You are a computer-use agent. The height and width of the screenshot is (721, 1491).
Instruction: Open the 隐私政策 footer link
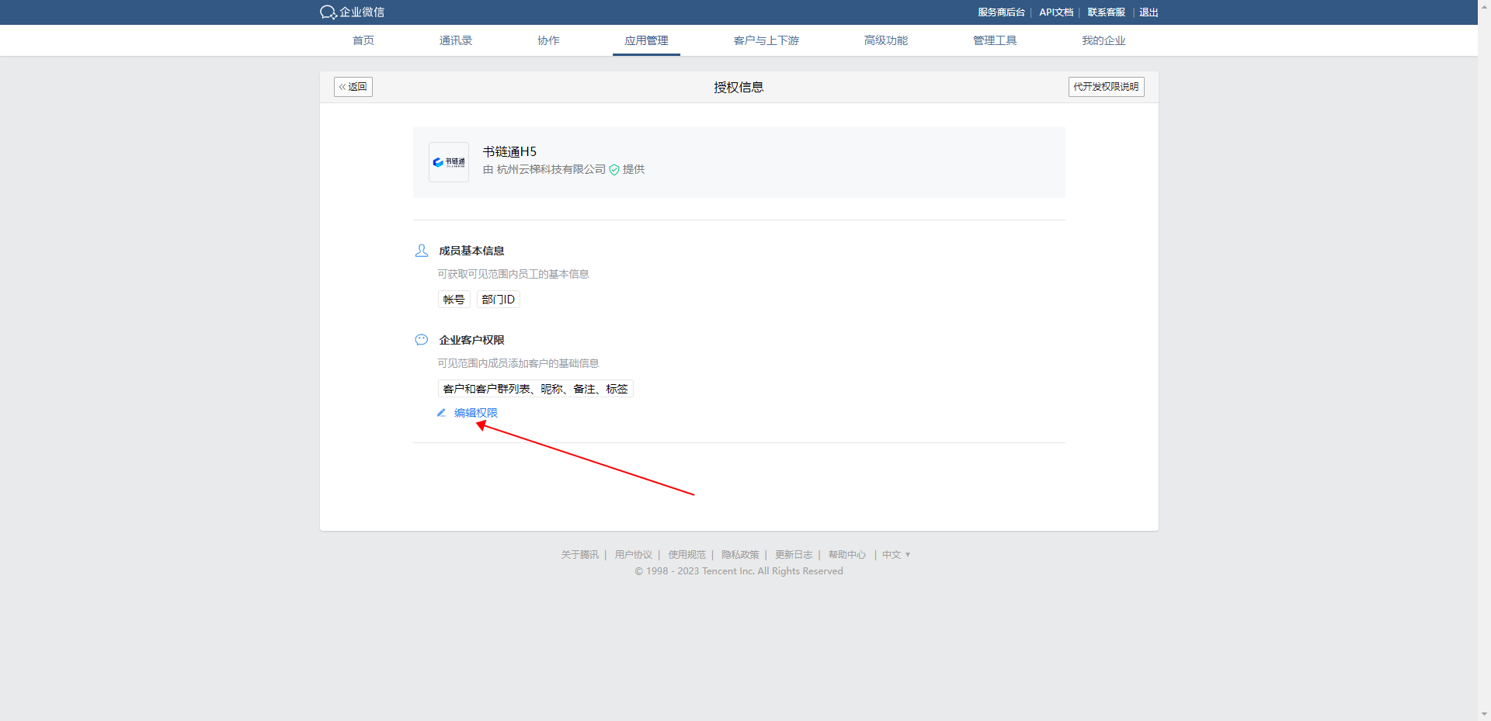tap(740, 555)
